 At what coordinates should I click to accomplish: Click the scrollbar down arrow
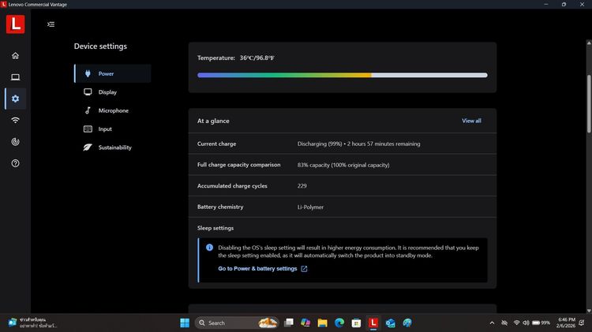[x=589, y=311]
